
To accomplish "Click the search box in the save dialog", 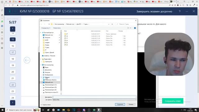I will pos(126,24).
